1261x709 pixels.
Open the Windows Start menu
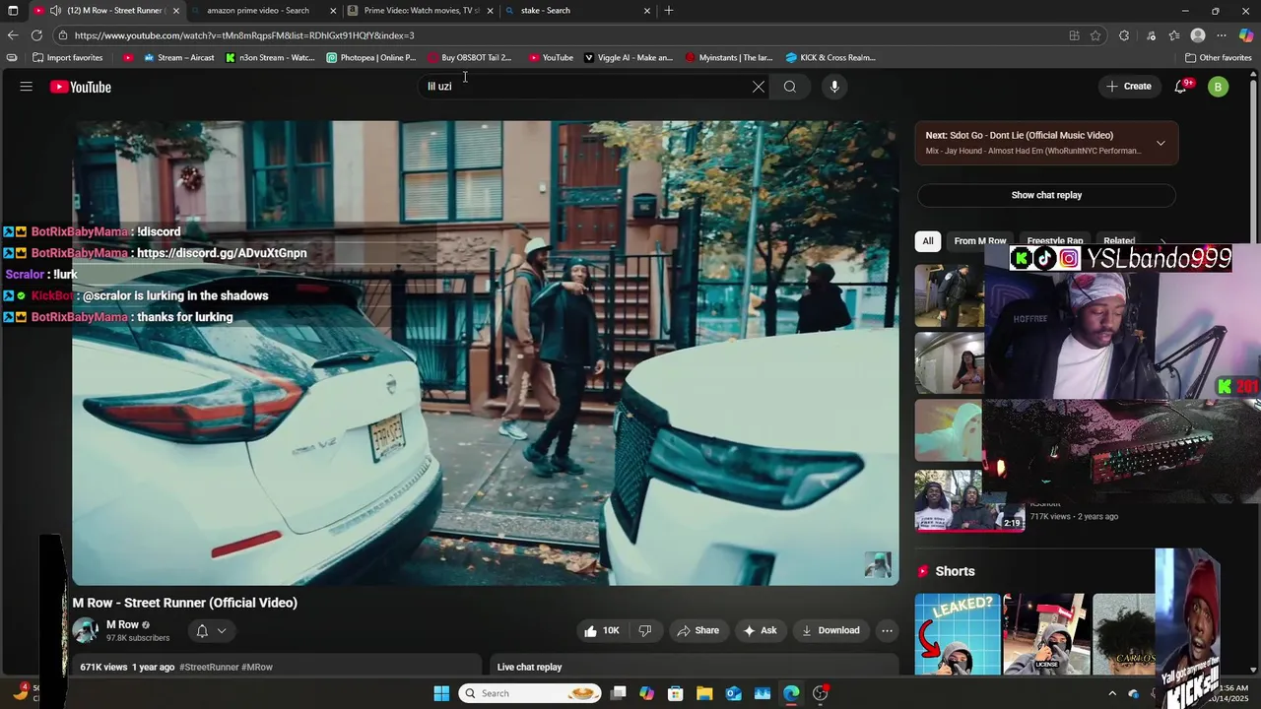coord(441,693)
